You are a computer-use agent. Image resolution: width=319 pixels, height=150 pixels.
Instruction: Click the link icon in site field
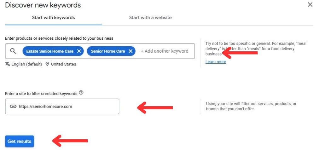13,107
